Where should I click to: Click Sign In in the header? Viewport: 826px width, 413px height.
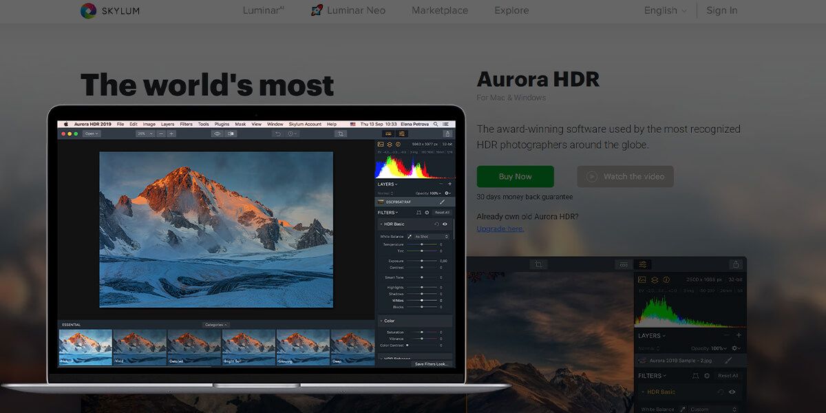(721, 10)
